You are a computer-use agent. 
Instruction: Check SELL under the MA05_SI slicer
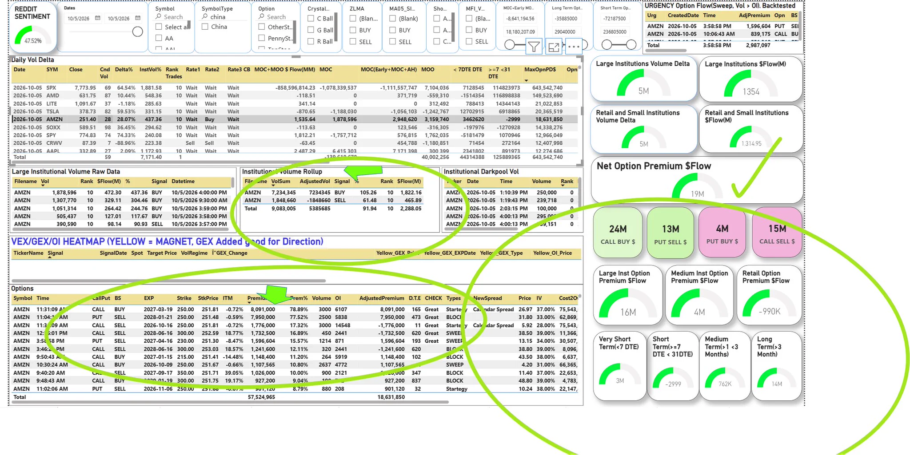point(393,42)
